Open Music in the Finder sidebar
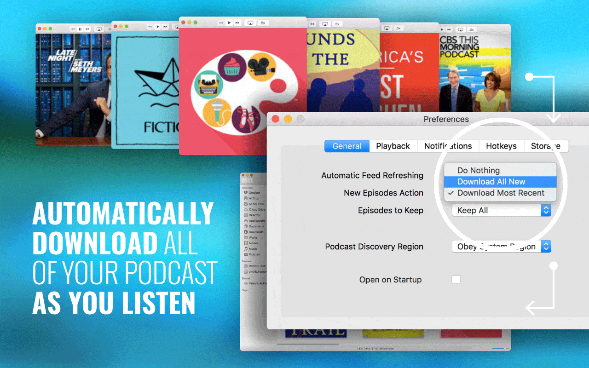Screen dimensions: 589x368 pyautogui.click(x=249, y=249)
